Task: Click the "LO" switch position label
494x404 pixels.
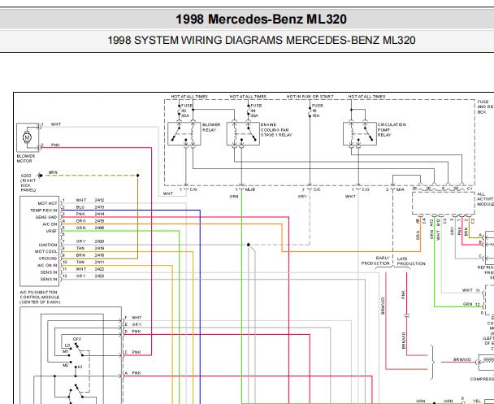Action: (x=67, y=345)
